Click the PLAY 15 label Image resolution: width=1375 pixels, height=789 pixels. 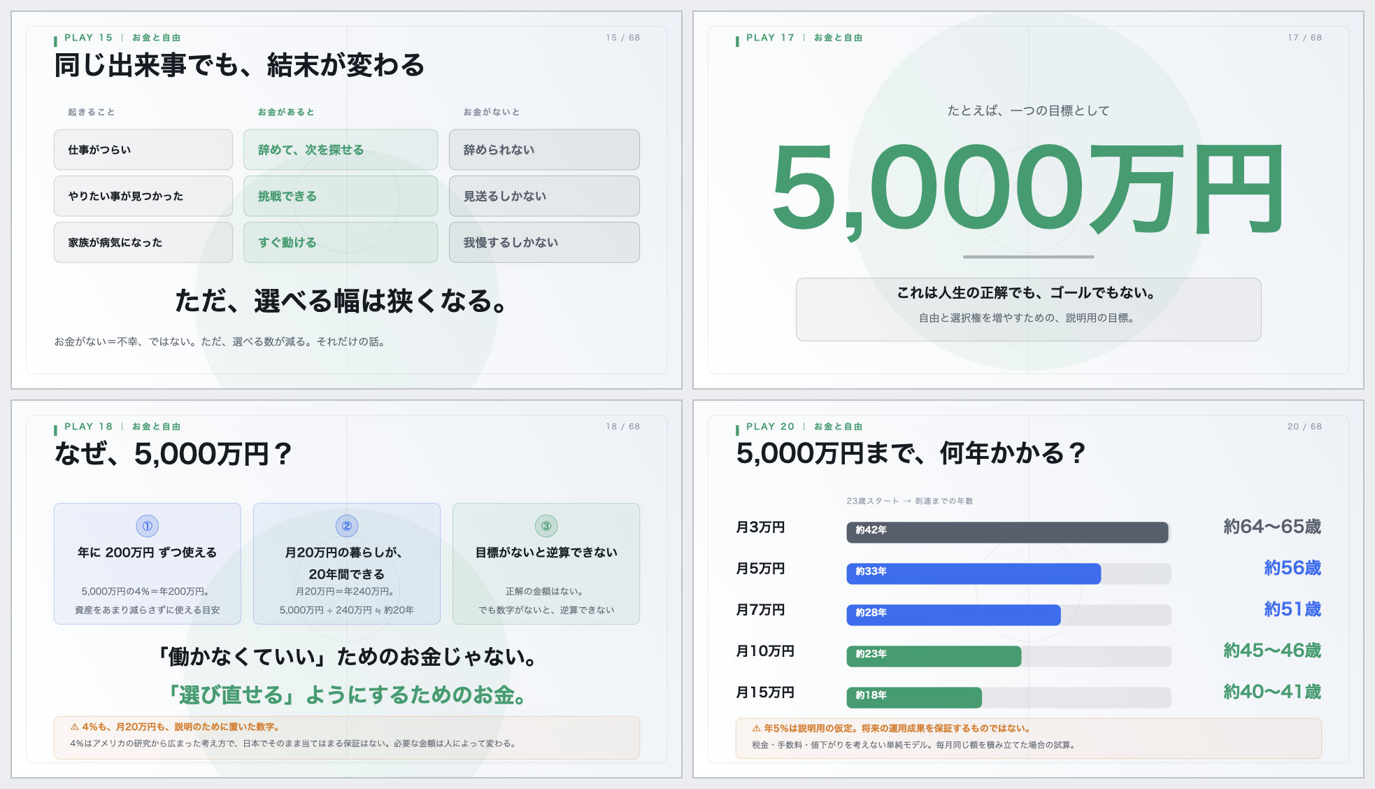88,38
